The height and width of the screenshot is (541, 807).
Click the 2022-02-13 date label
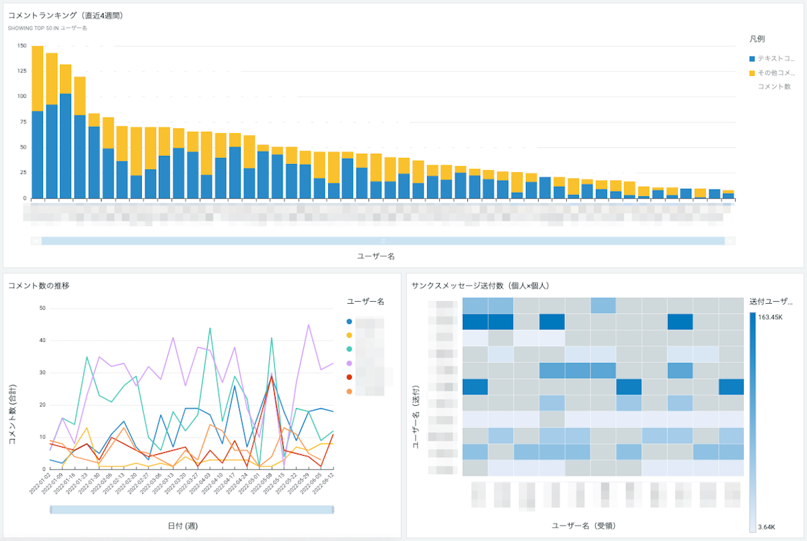coord(114,483)
